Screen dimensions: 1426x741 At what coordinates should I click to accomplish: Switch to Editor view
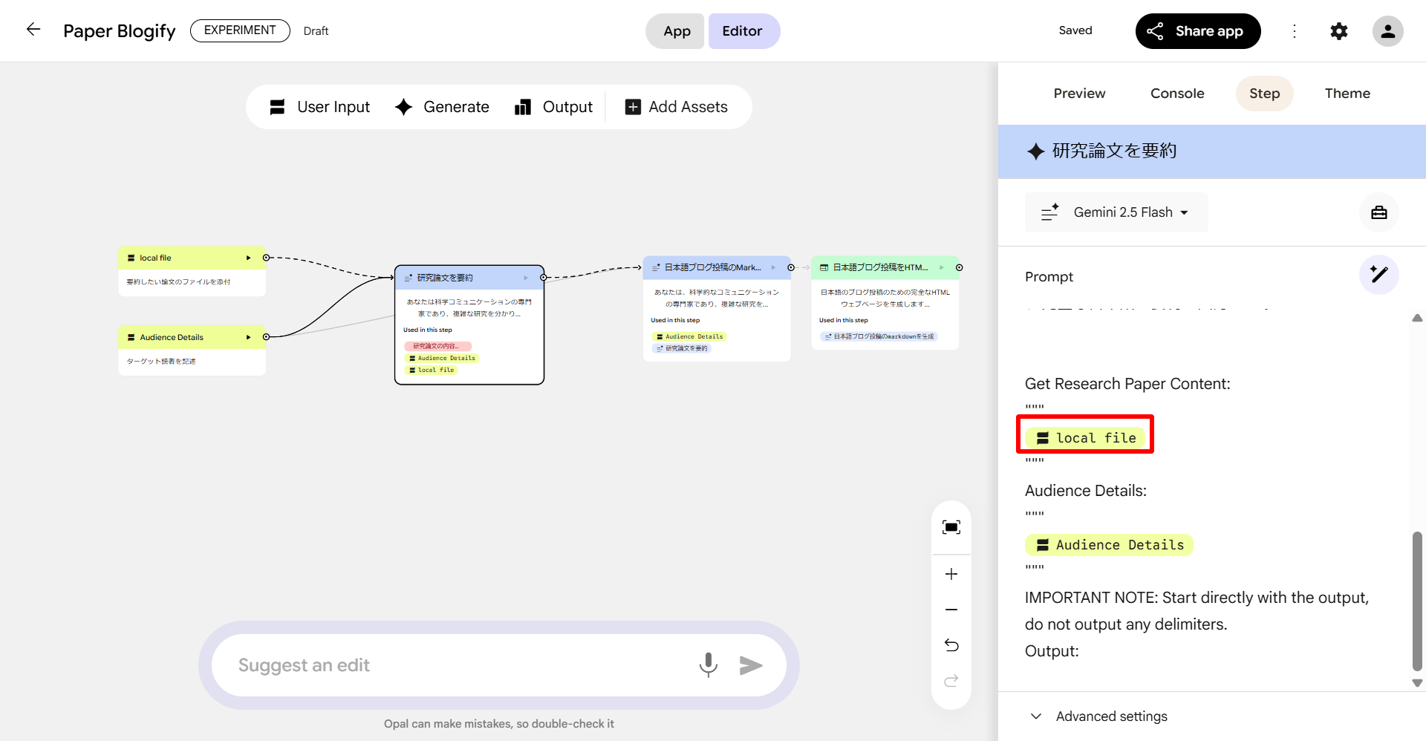[743, 31]
